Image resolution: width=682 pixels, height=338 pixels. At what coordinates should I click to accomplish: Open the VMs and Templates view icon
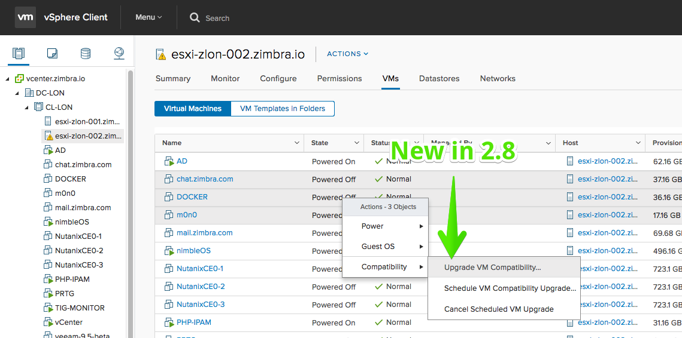[x=52, y=53]
